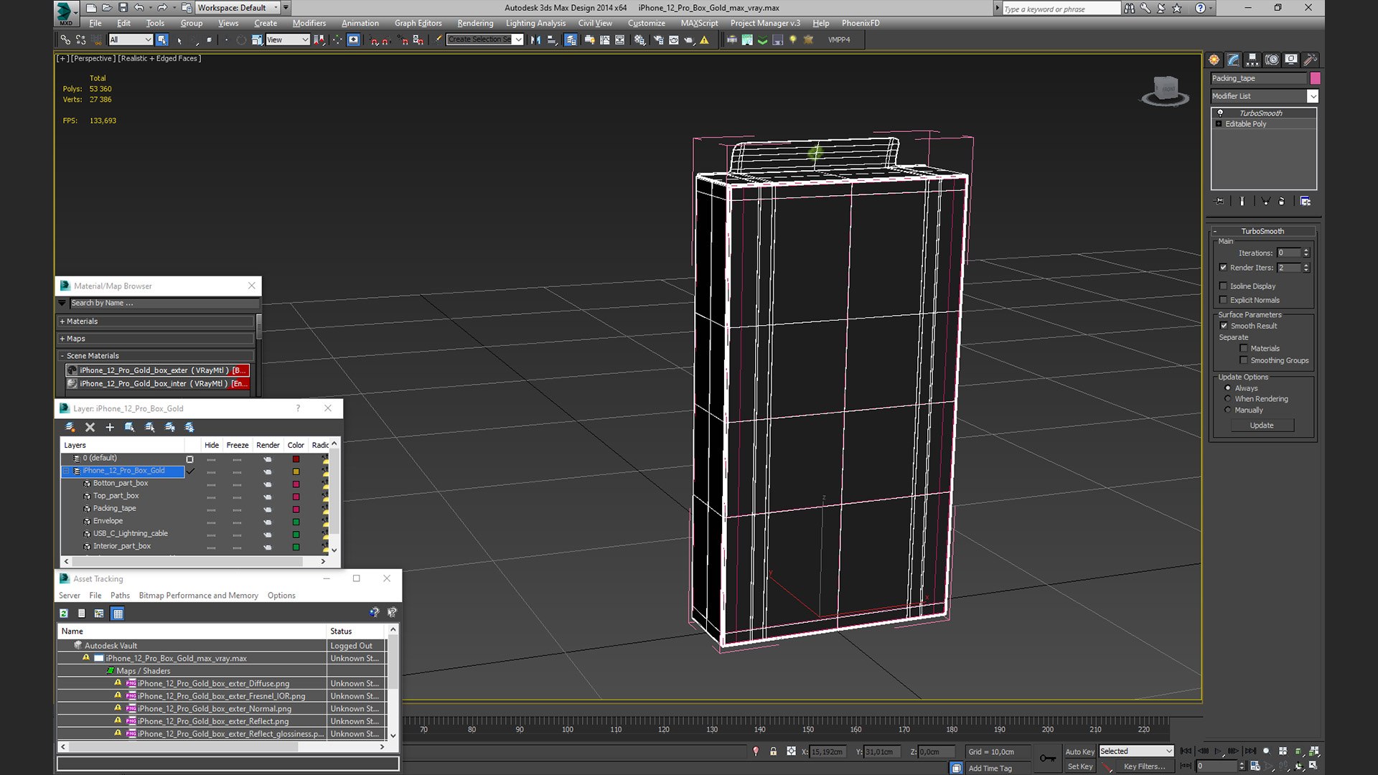Click Remove modifier from stack icon
This screenshot has width=1378, height=775.
click(1281, 202)
